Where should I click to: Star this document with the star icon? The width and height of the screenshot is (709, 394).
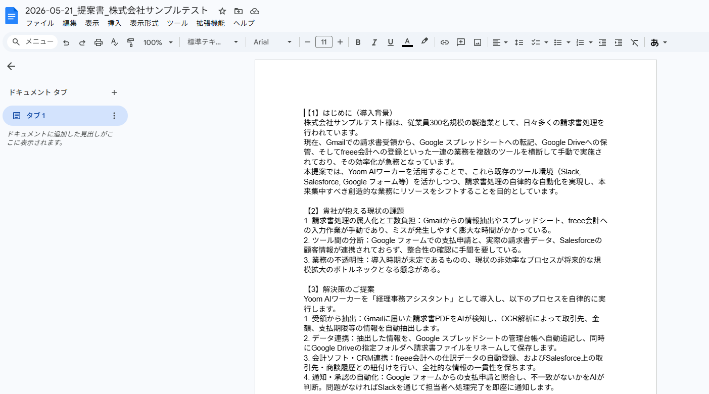222,11
